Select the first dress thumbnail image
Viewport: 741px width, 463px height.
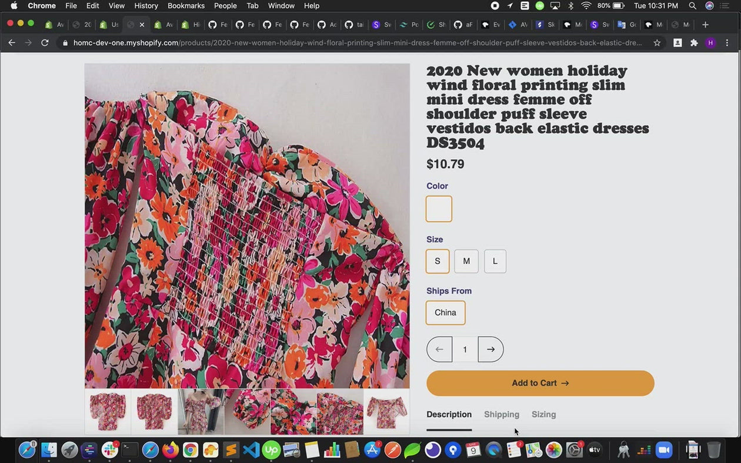point(108,411)
